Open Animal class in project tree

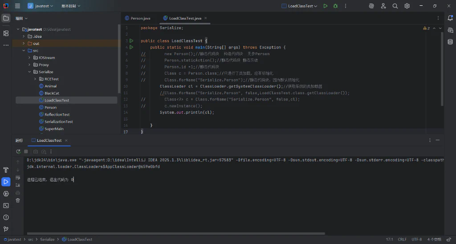click(51, 86)
